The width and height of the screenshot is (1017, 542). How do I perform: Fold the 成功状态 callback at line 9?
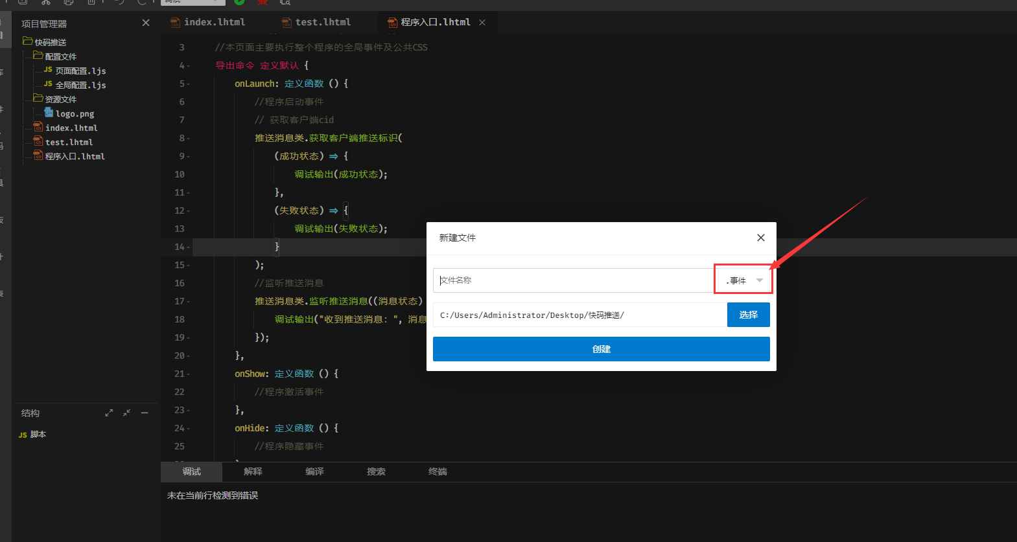click(188, 157)
